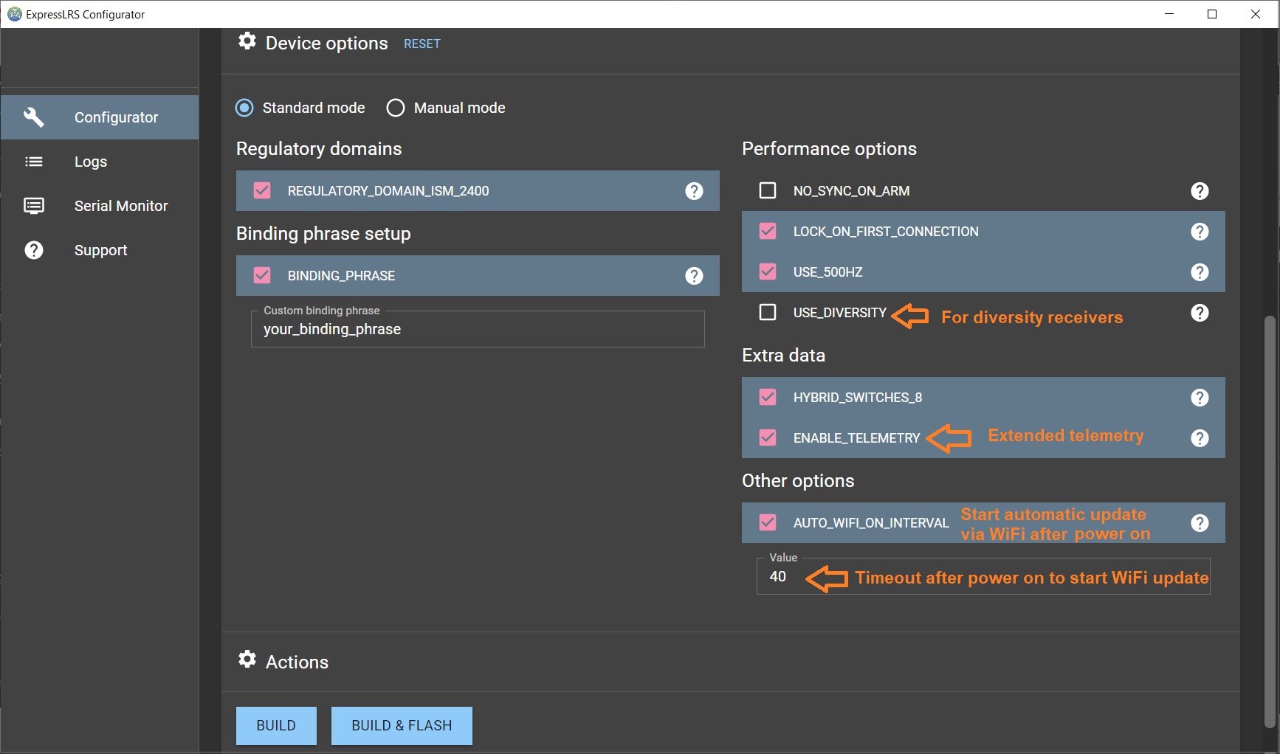Viewport: 1280px width, 754px height.
Task: Maximize the ExpressLRS Configurator window
Action: 1212,14
